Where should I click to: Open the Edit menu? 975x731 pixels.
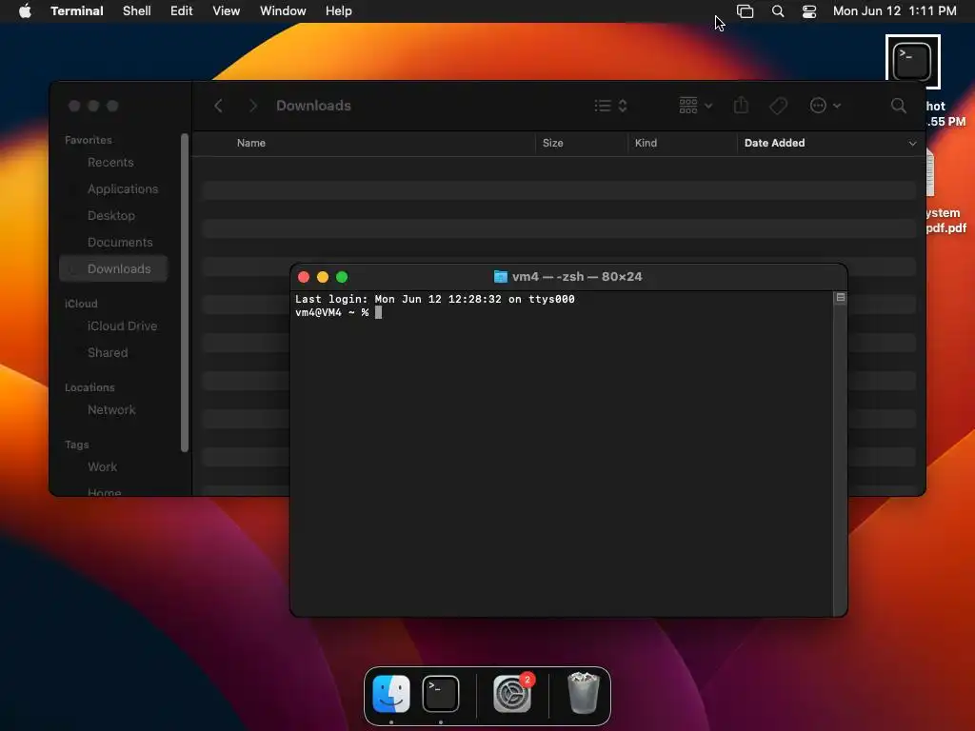[x=182, y=11]
